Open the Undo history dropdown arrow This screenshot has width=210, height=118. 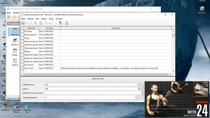[x=50, y=23]
